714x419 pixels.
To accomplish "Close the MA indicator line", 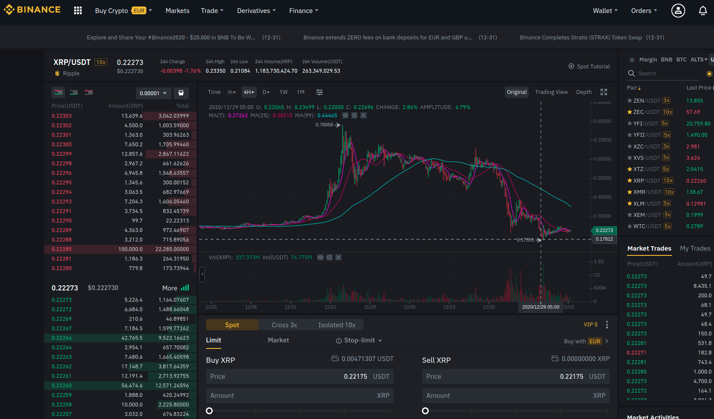I will (364, 116).
